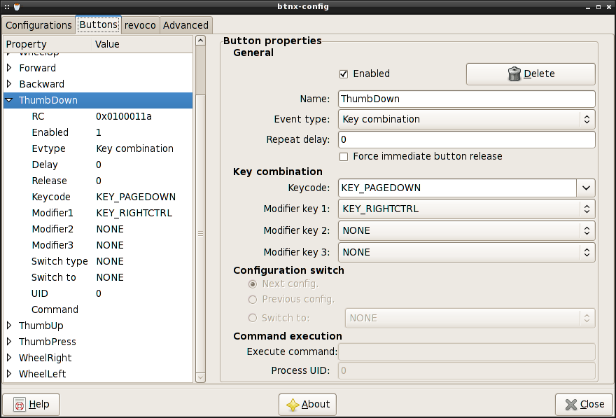Click the btnx-config app icon in title bar

tap(17, 7)
